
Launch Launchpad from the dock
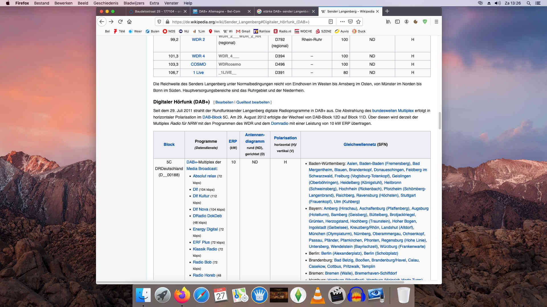pos(163,295)
